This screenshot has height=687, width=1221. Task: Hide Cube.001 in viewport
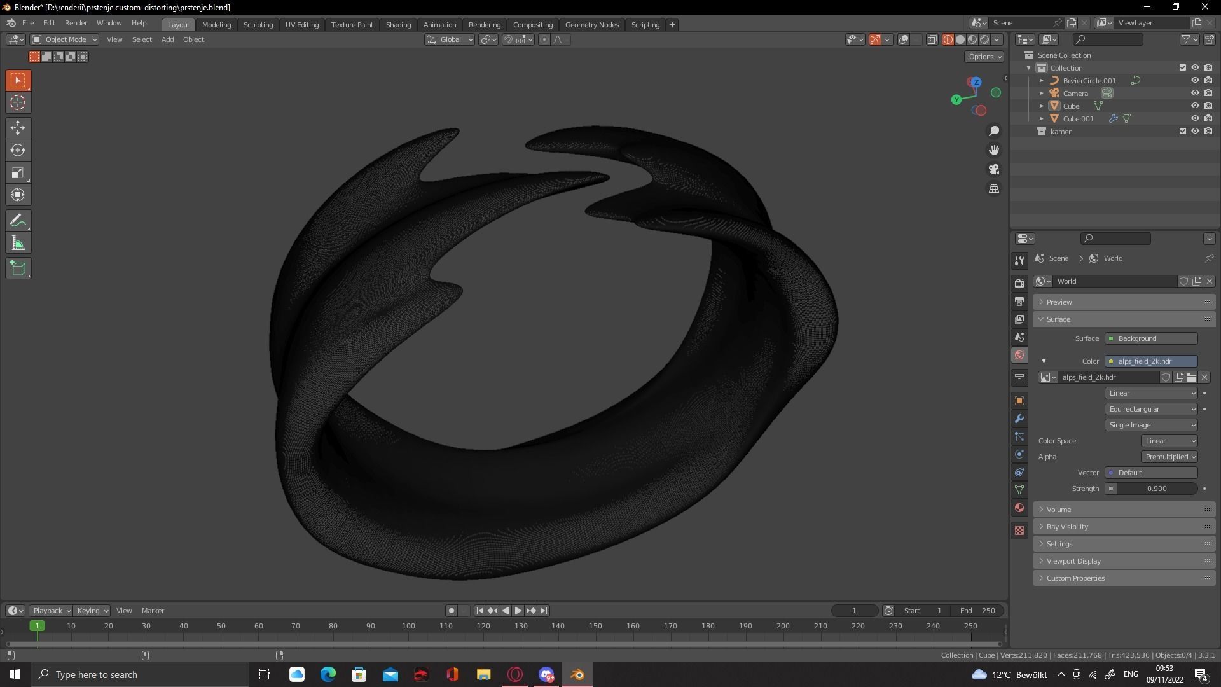click(x=1195, y=119)
